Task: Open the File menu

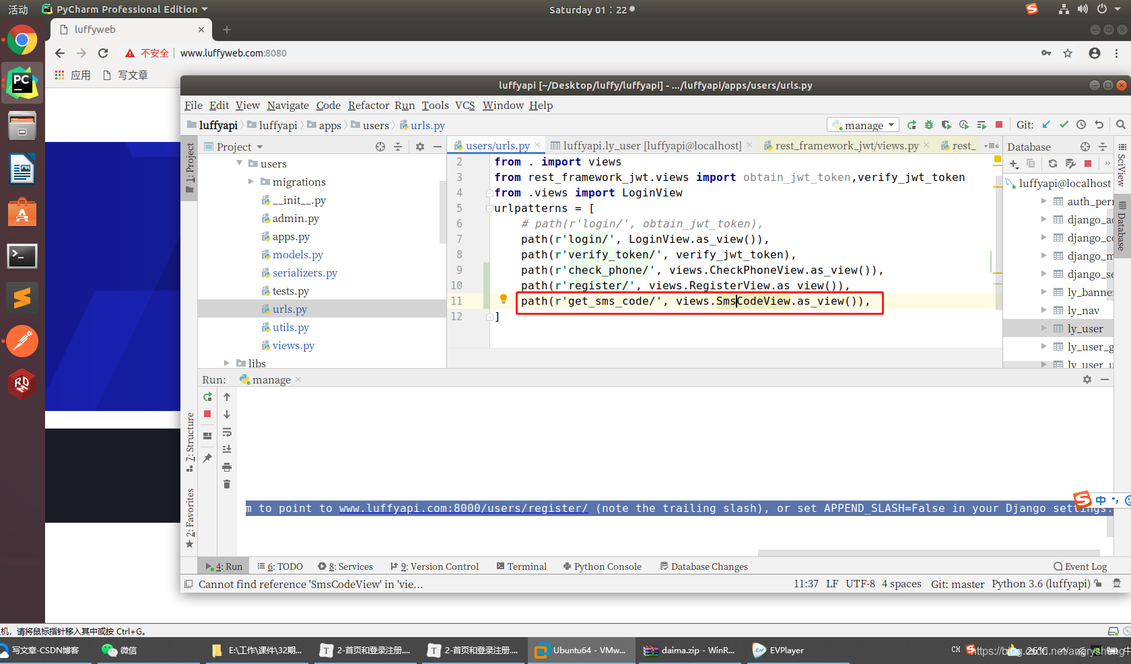Action: tap(193, 106)
